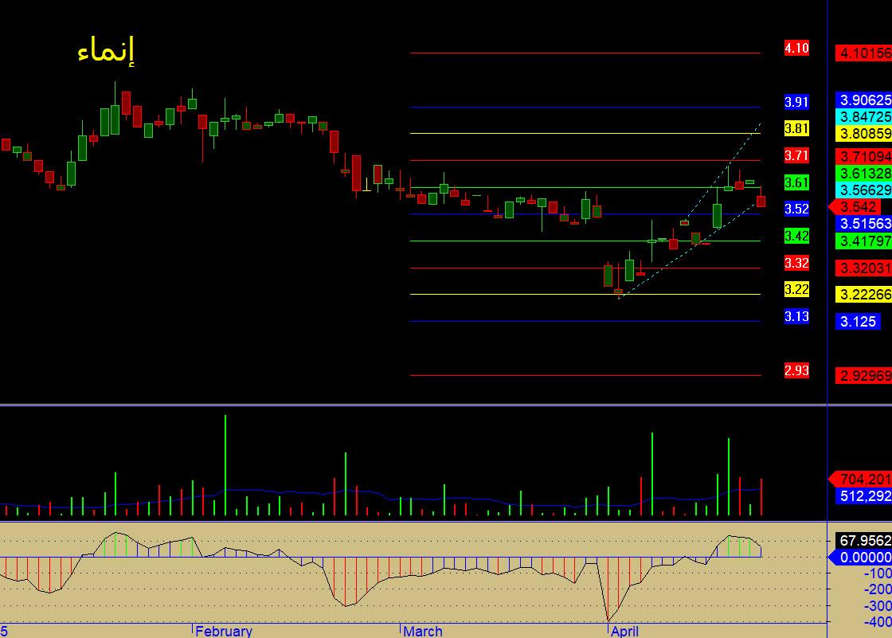The height and width of the screenshot is (638, 892).
Task: Click the cyan 3.56629 axis value
Action: point(863,190)
